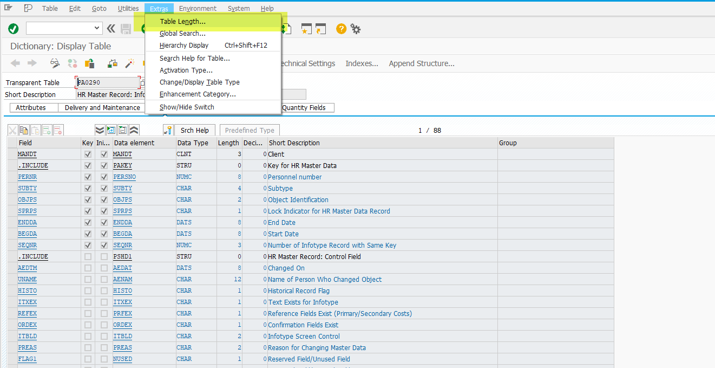Viewport: 715px width, 368px height.
Task: Click the Active/Inactive two-circles icon
Action: tap(71, 63)
